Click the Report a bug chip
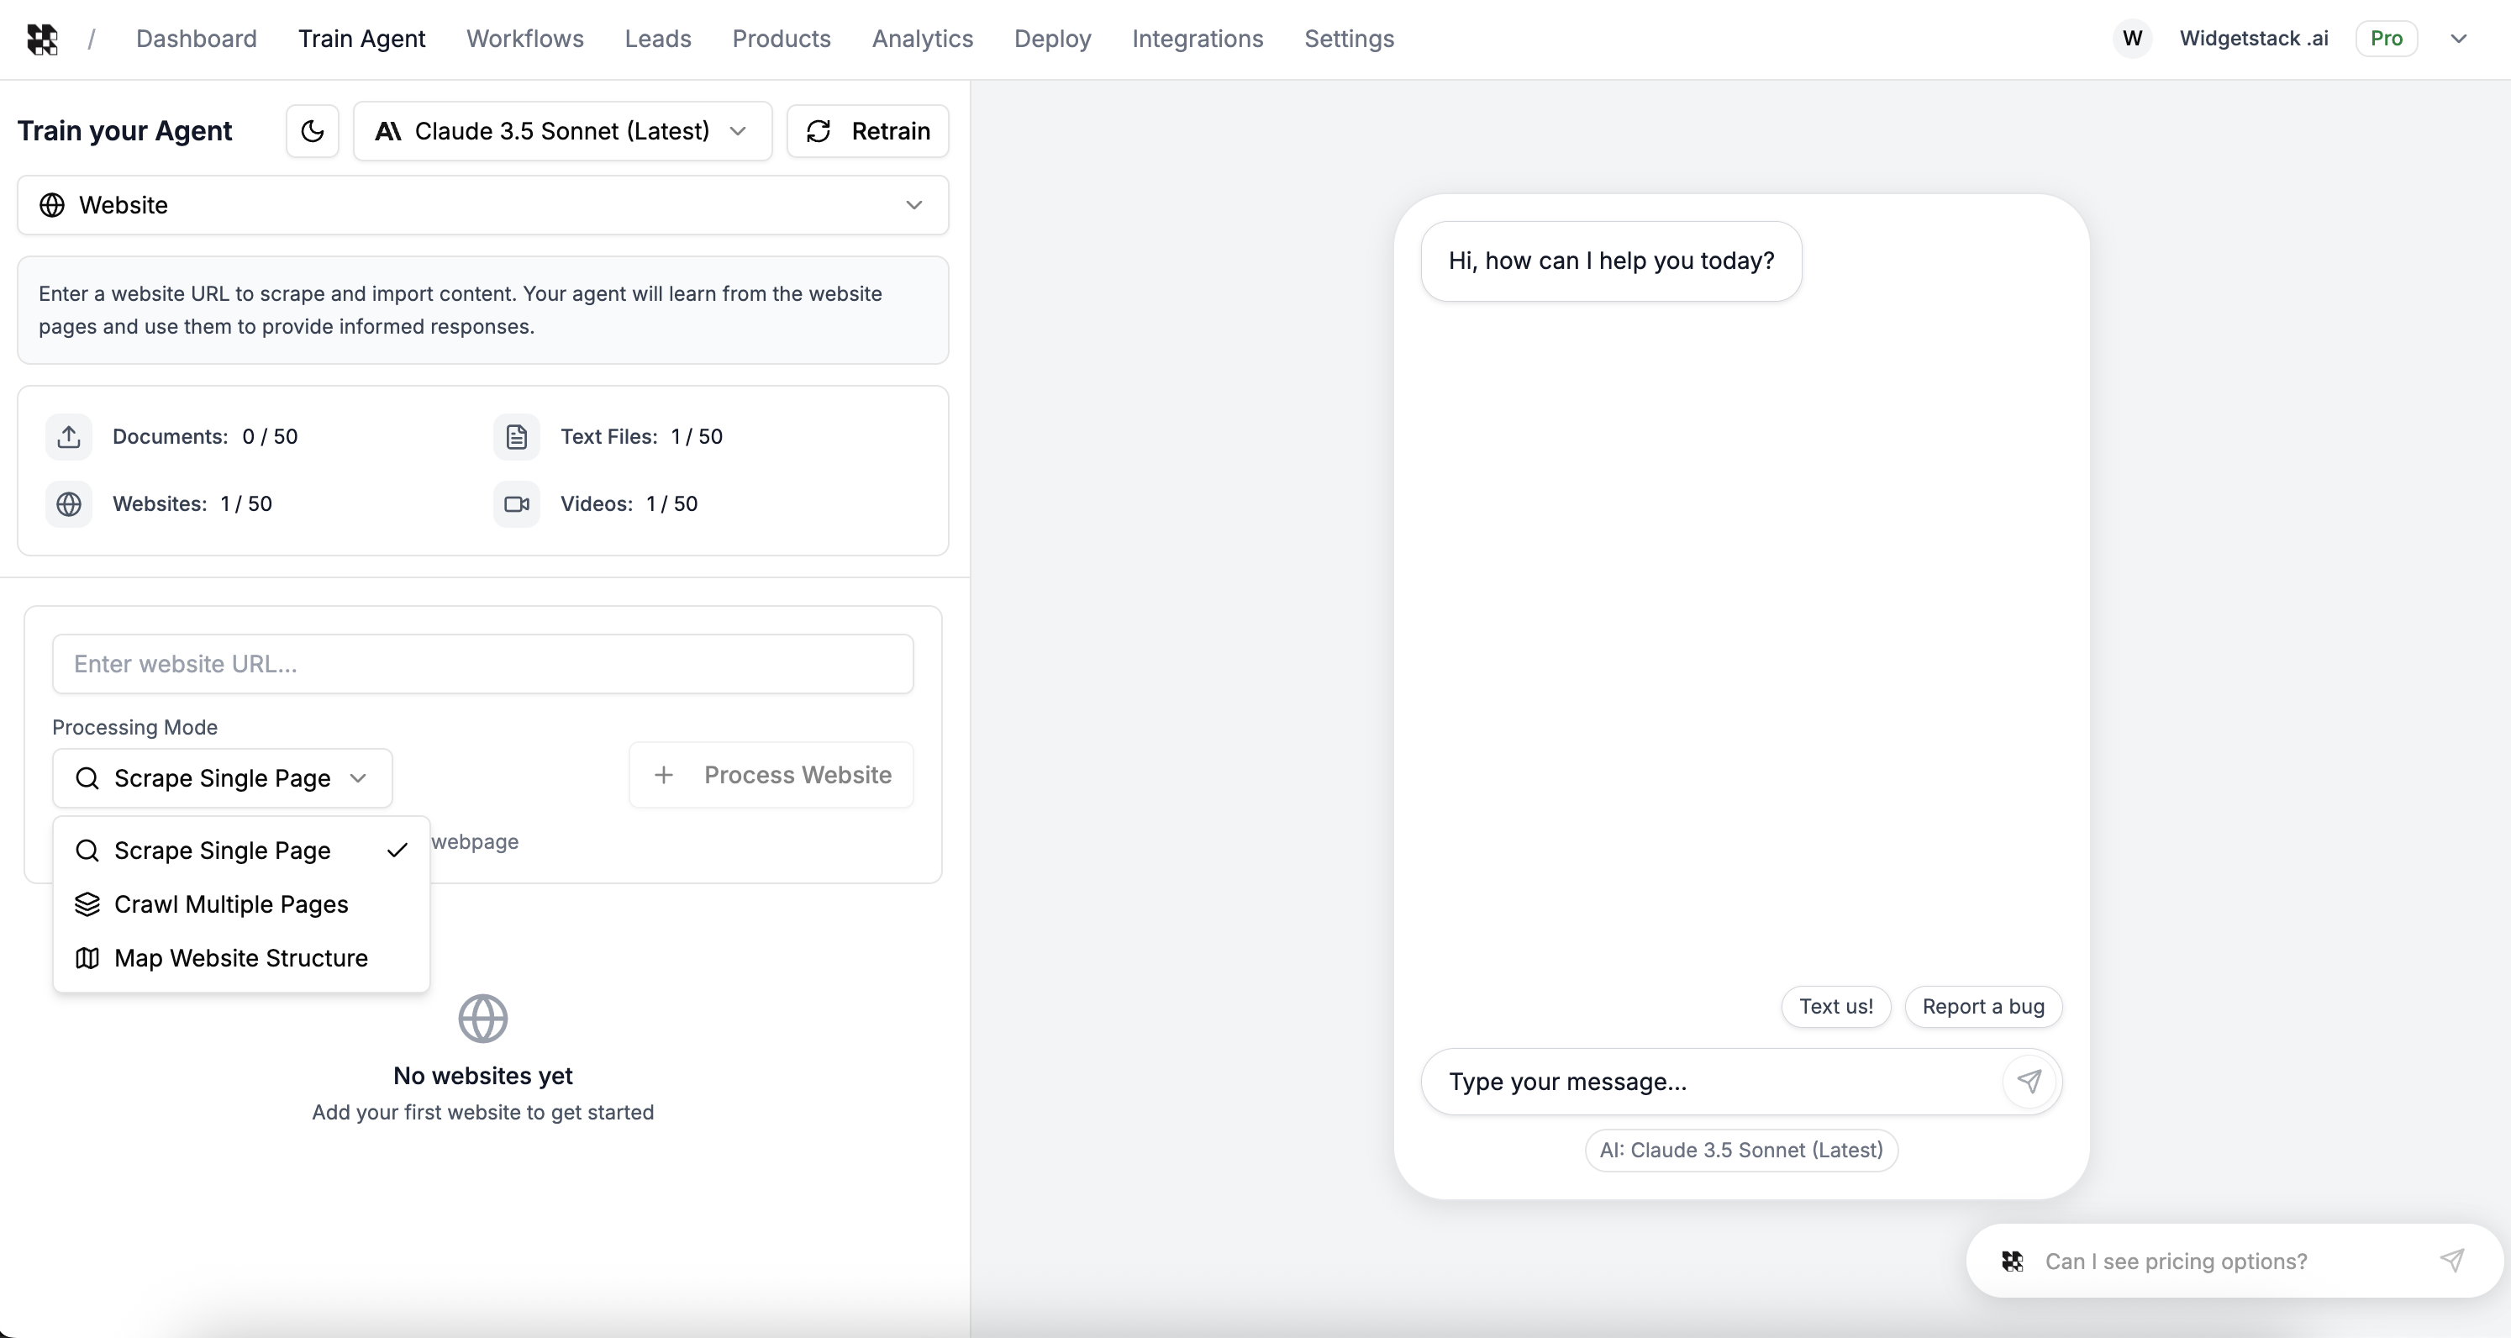This screenshot has width=2511, height=1338. [x=1982, y=1006]
